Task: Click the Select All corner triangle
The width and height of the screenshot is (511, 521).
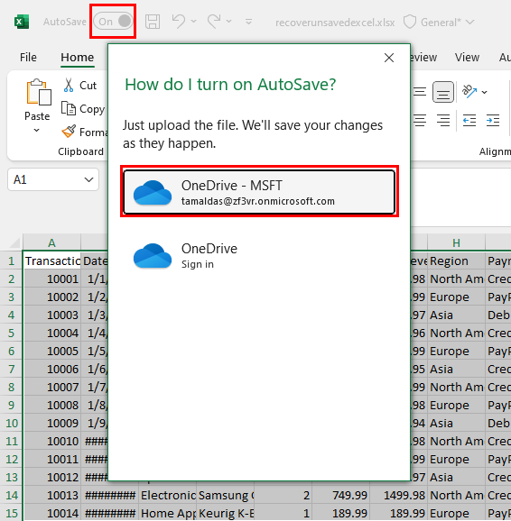Action: (x=14, y=242)
